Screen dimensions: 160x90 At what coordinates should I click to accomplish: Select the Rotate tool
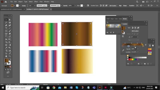(6, 36)
